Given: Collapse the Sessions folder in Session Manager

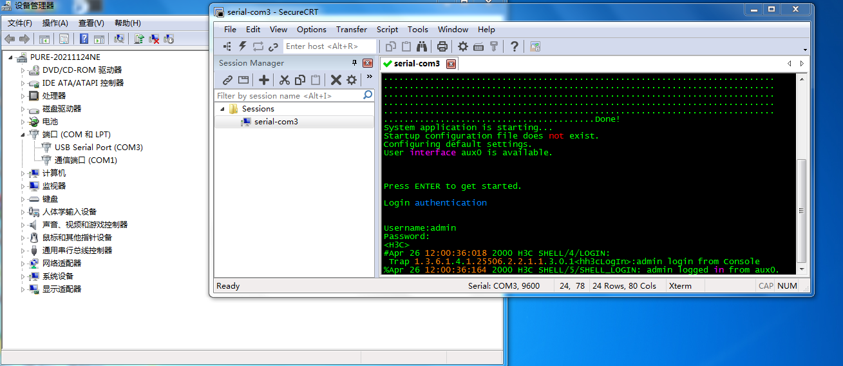Looking at the screenshot, I should (223, 109).
